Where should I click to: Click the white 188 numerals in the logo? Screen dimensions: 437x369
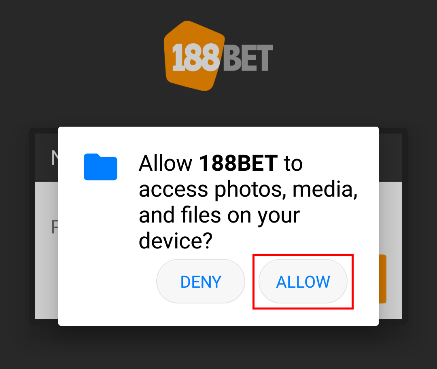point(196,58)
